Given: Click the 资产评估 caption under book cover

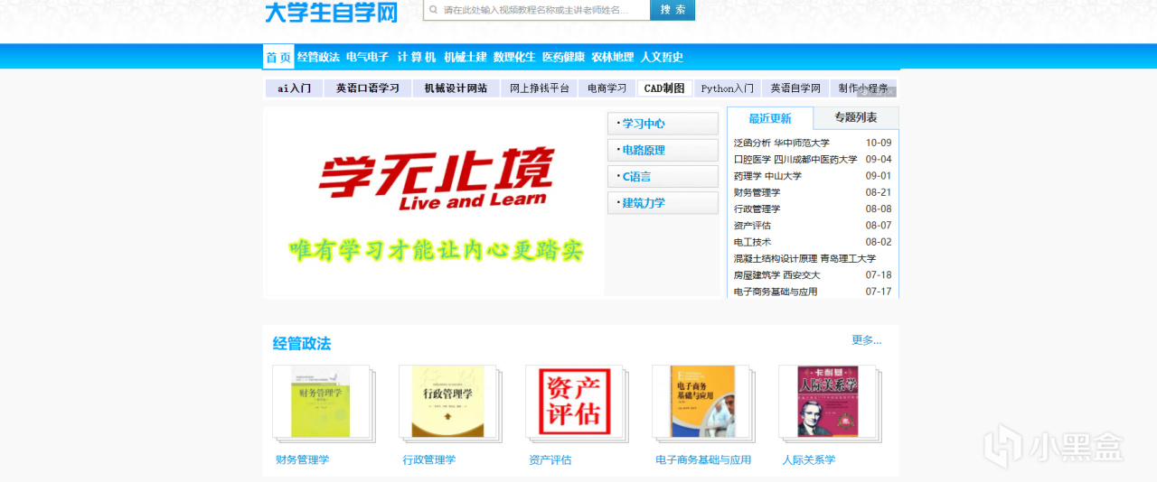Looking at the screenshot, I should click(x=550, y=459).
